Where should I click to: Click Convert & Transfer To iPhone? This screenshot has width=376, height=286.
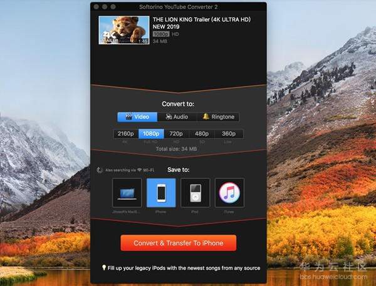pyautogui.click(x=179, y=243)
